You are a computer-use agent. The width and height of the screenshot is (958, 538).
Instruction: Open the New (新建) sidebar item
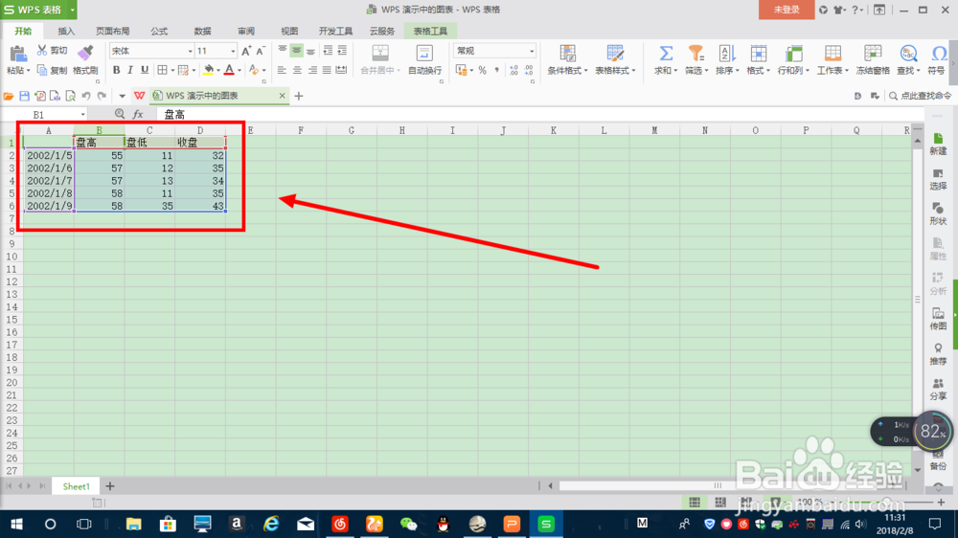[938, 145]
